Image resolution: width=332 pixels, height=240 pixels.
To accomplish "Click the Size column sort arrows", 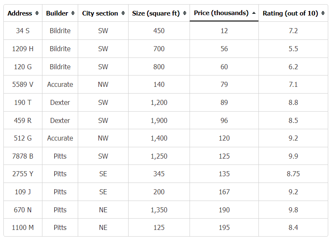I will 184,13.
